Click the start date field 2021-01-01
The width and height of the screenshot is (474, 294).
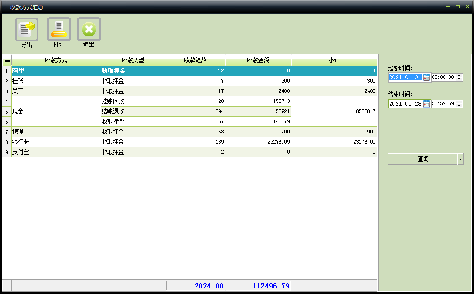coord(405,78)
